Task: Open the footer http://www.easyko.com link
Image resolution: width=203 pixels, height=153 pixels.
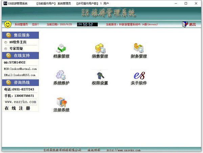Action: pyautogui.click(x=123, y=150)
